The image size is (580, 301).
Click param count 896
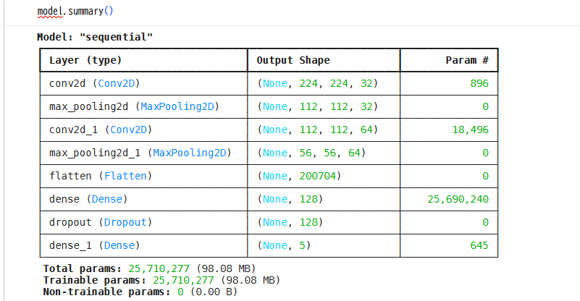[x=479, y=83]
